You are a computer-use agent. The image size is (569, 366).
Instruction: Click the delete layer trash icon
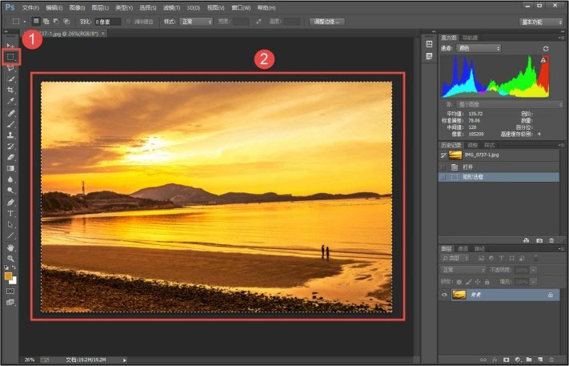552,360
